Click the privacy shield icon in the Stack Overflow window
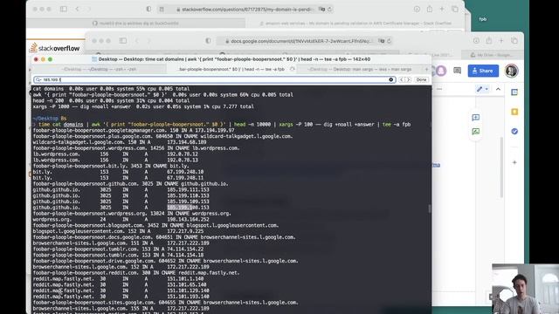Viewport: 559px width, 314px height. pos(148,10)
